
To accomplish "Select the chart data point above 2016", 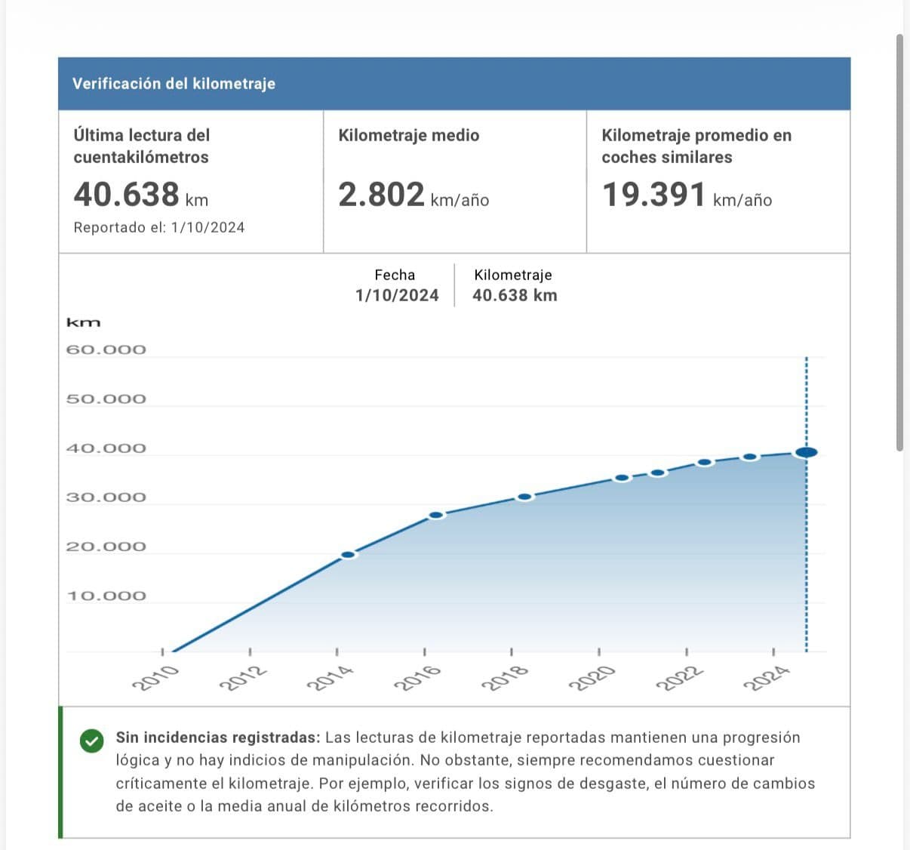I will (x=436, y=516).
